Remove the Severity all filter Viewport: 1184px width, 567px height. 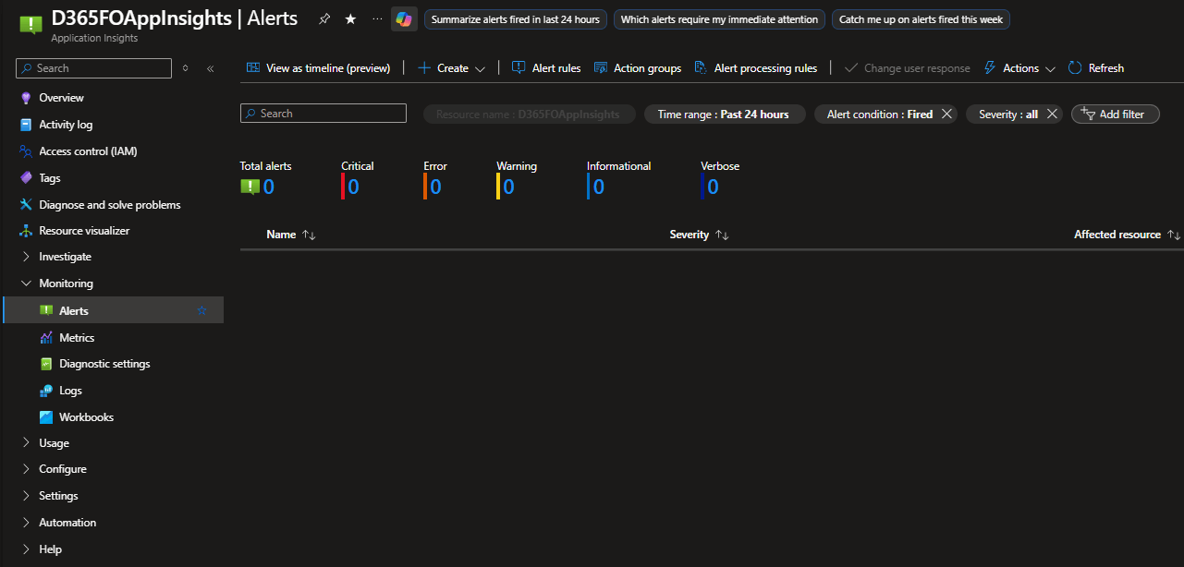[x=1051, y=115]
